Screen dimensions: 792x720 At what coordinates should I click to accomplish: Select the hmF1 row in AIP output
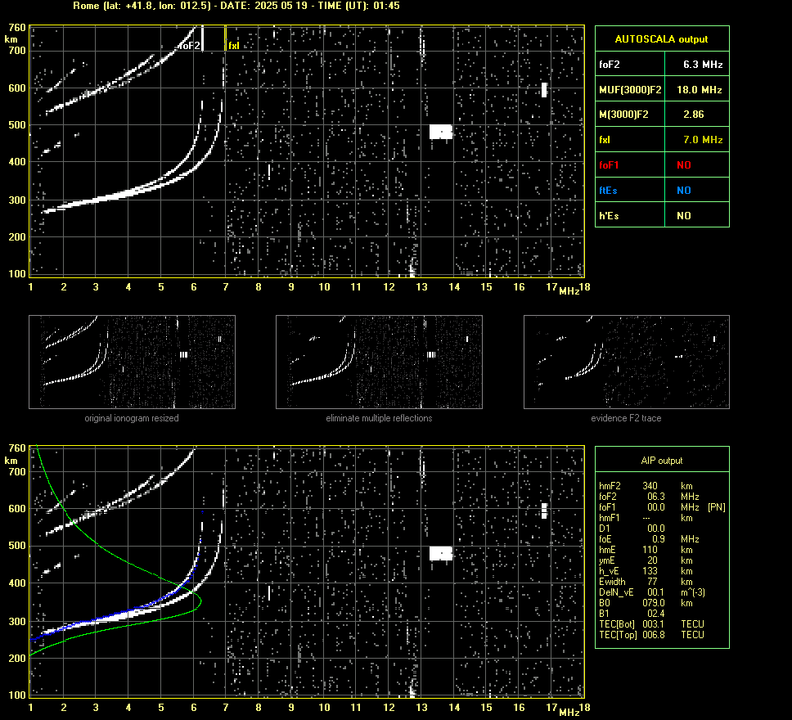646,518
